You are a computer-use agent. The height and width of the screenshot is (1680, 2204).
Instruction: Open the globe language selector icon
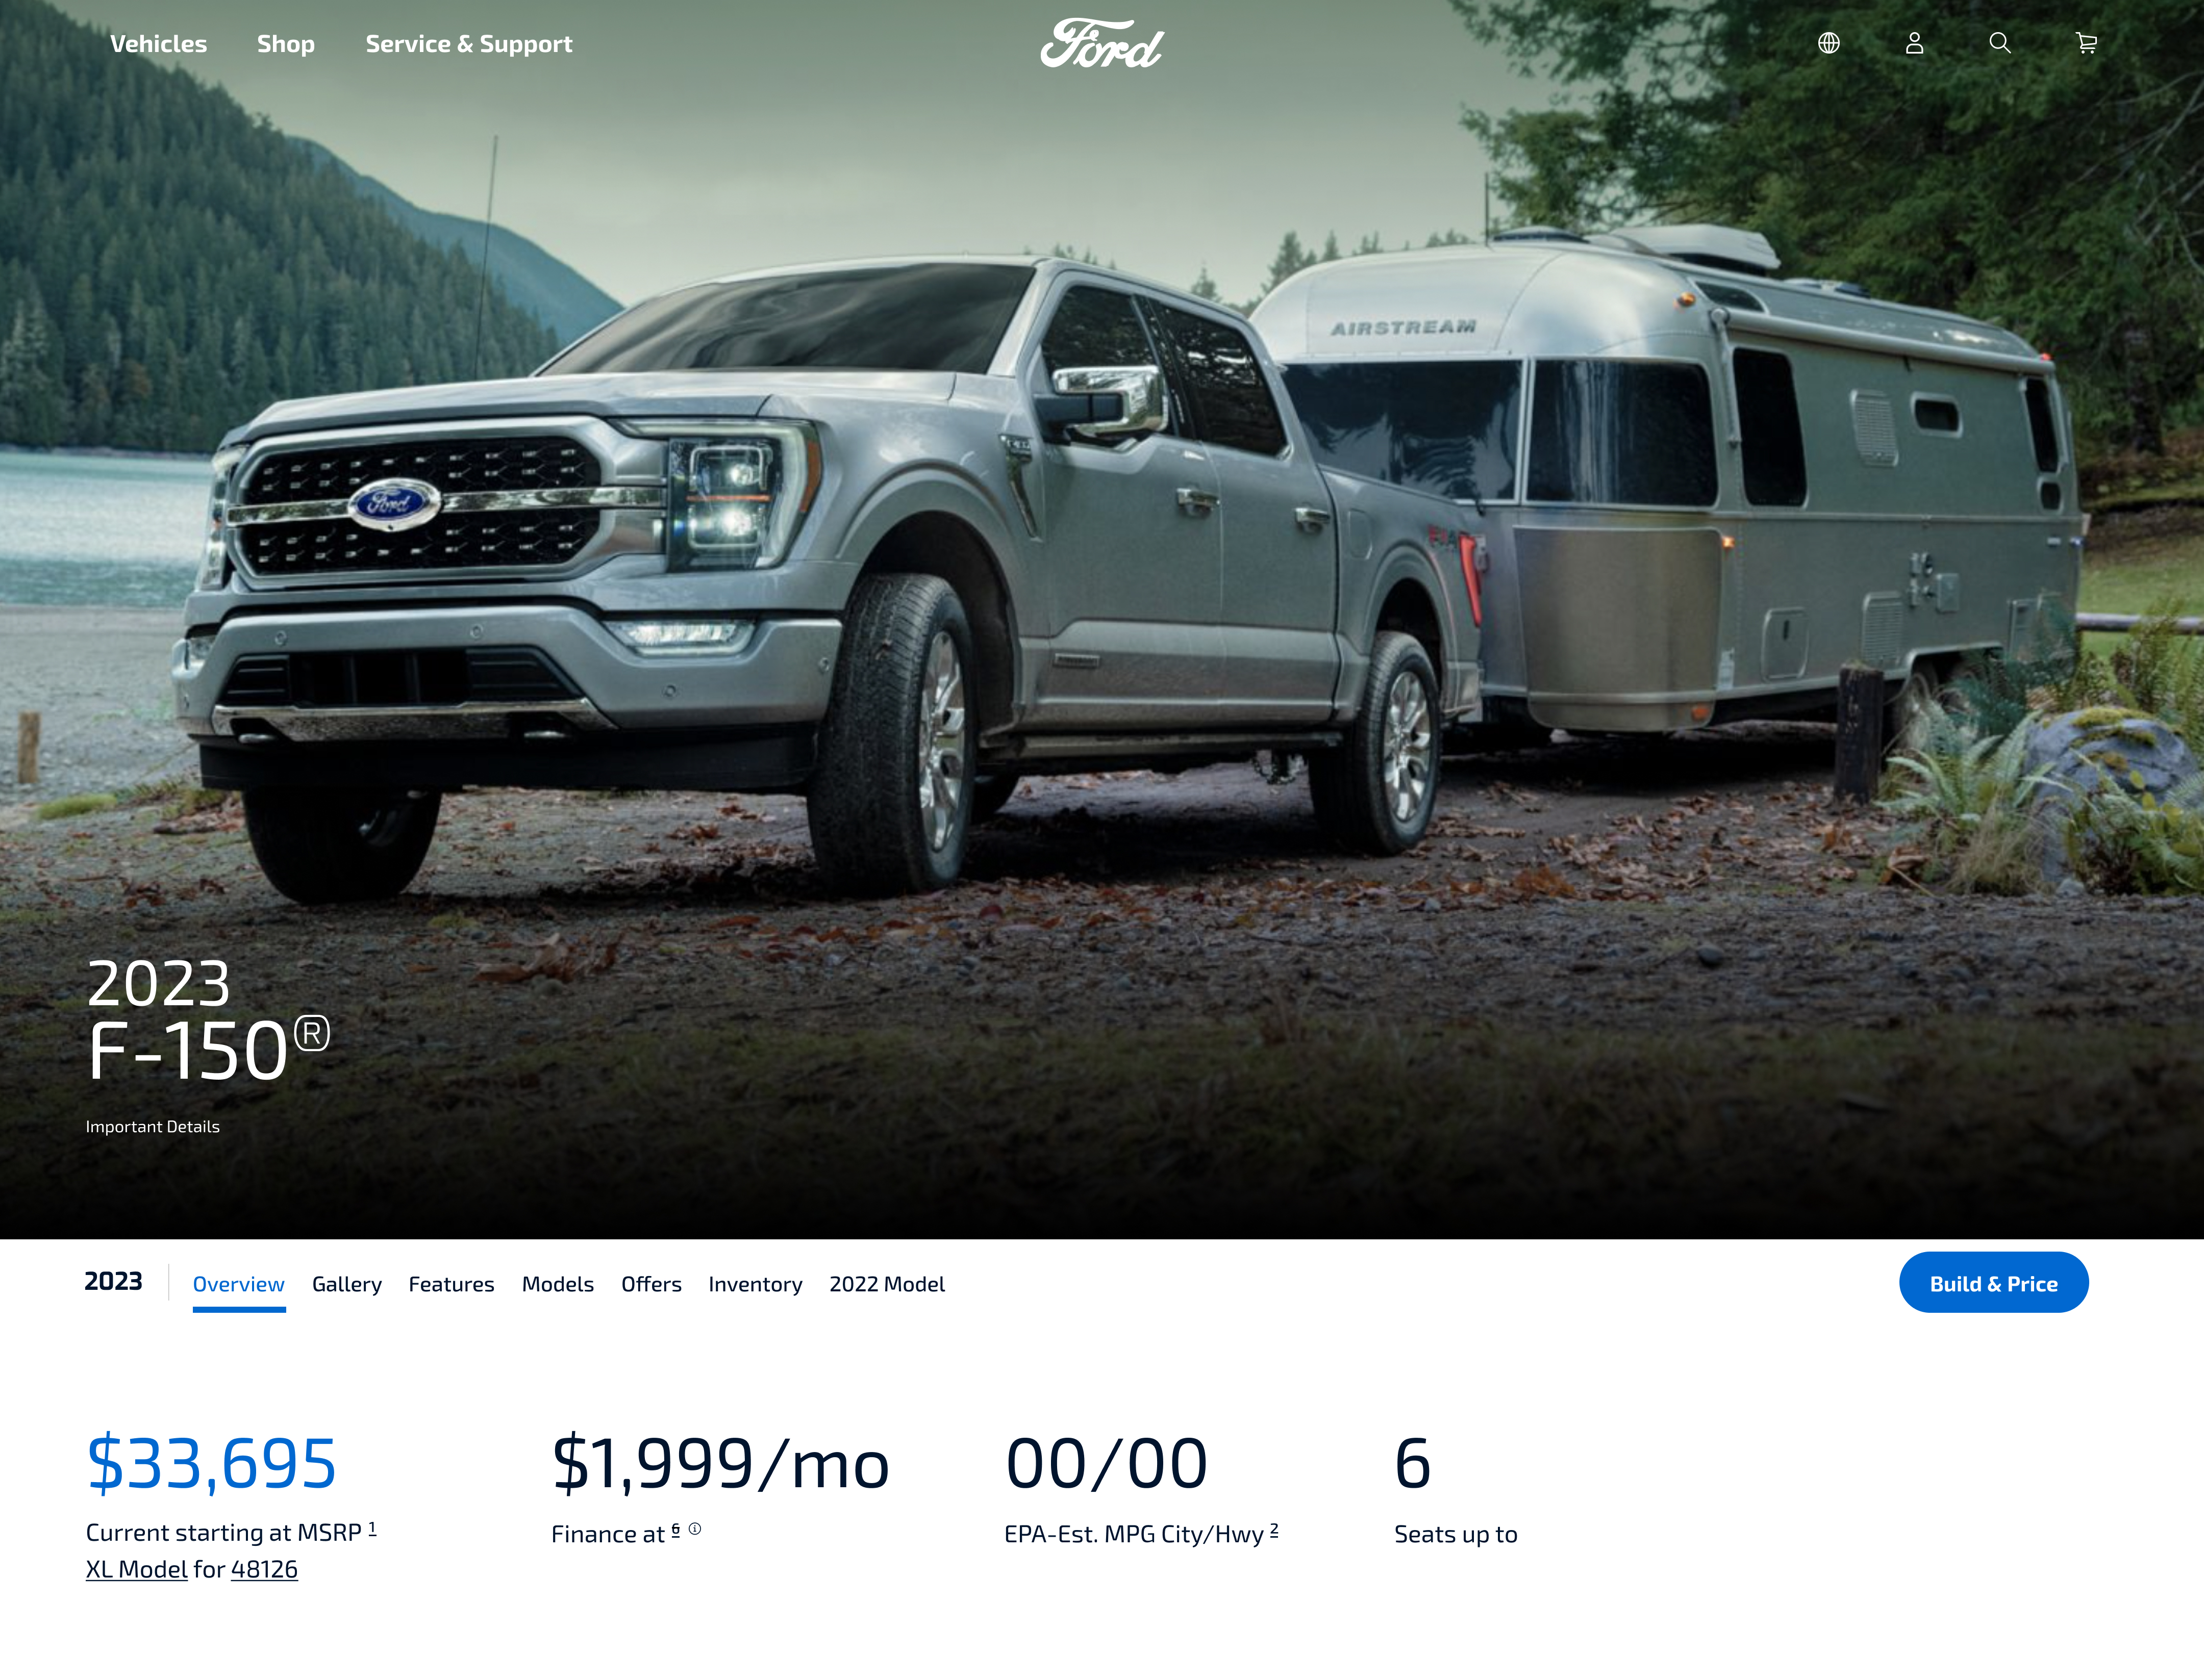click(1829, 43)
